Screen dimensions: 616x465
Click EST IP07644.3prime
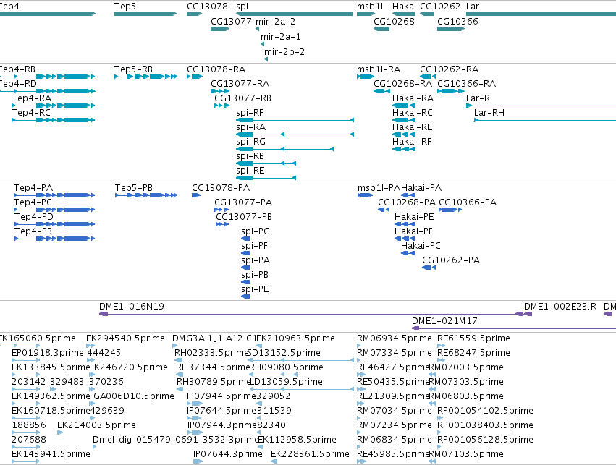pos(228,454)
